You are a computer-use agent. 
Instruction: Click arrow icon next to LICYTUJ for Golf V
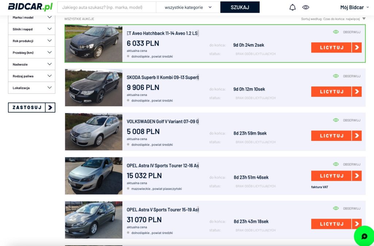[x=357, y=136]
